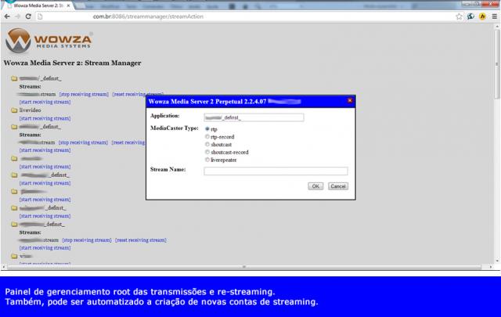Viewport: 501px width, 317px height.
Task: Click the Stream Name input field
Action: click(x=276, y=171)
